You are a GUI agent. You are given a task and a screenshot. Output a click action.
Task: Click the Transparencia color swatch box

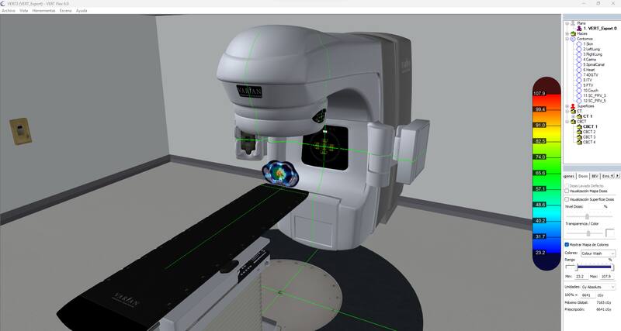(609, 233)
